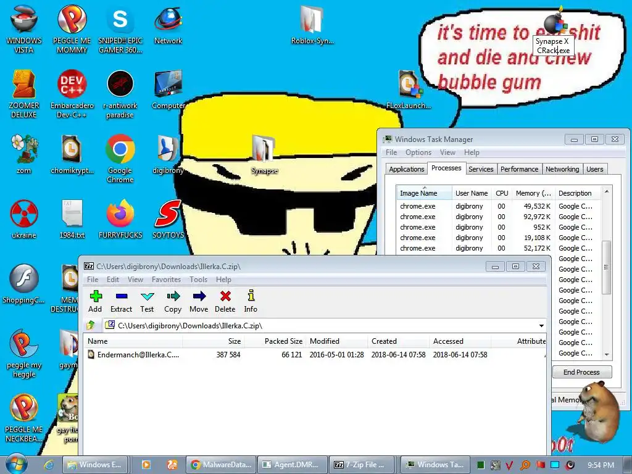Sort 7-Zip list by Accessed column
This screenshot has height=474, width=632.
[x=460, y=341]
